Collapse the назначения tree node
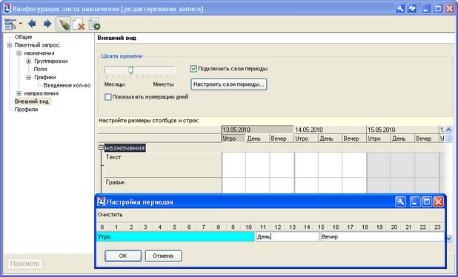This screenshot has height=277, width=458. tap(19, 53)
